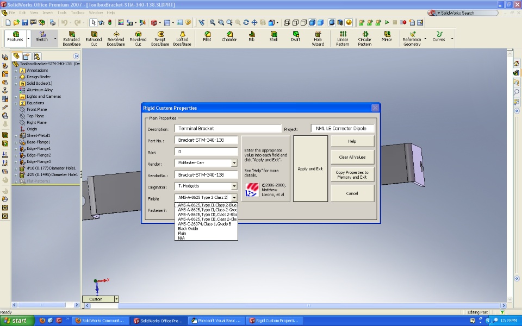Expand the Edge-Flange1 tree node

(x=16, y=149)
